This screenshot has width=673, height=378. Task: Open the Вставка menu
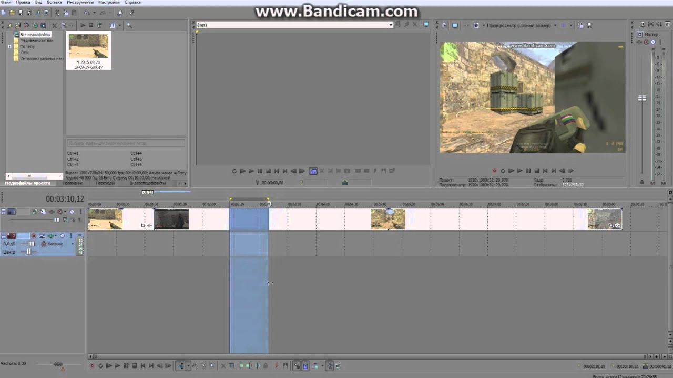(54, 3)
